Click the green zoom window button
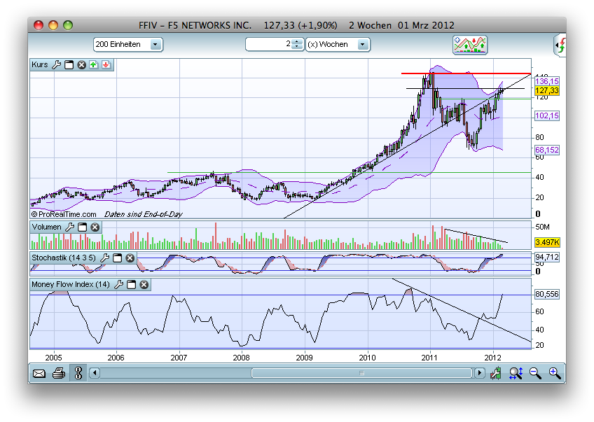Image resolution: width=594 pixels, height=422 pixels. [x=68, y=25]
